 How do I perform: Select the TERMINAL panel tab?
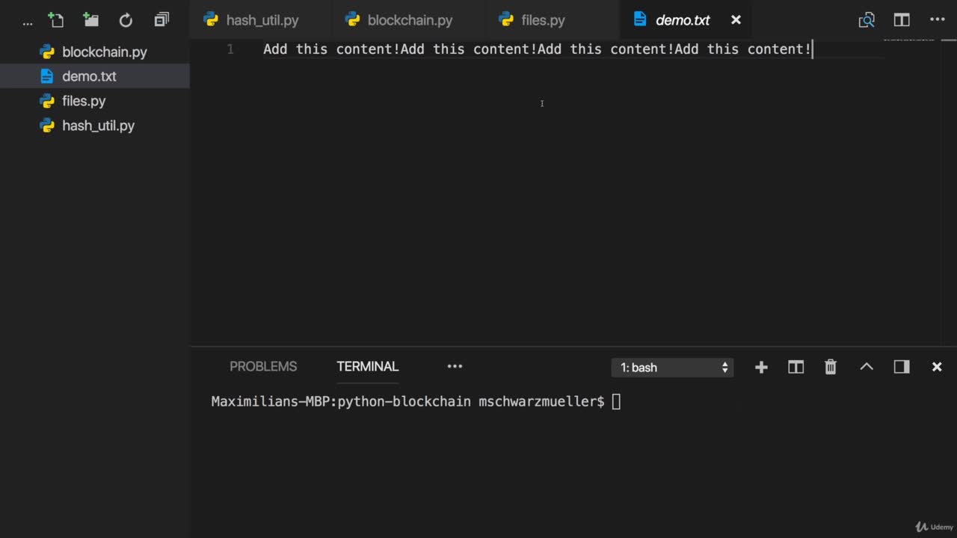(367, 366)
